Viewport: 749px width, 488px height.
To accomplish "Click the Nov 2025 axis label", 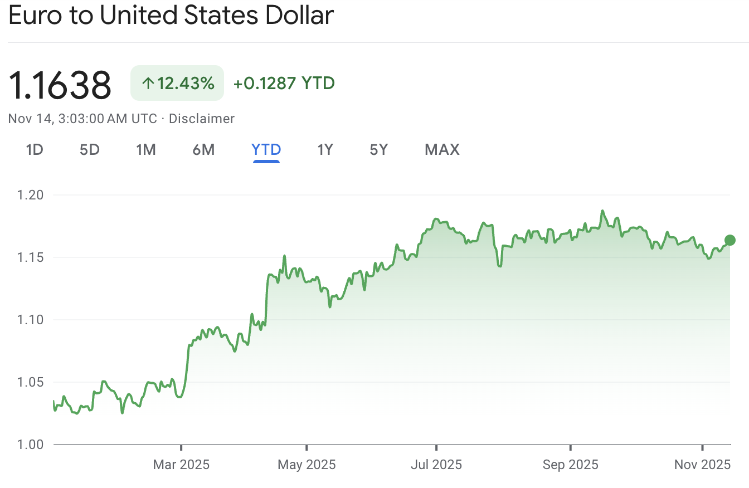I will coord(702,464).
